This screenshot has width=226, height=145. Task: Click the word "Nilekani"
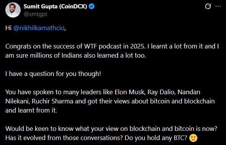pyautogui.click(x=18, y=101)
